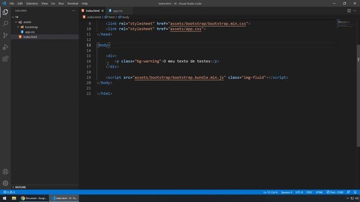Open the View menu
360x202 pixels.
pyautogui.click(x=44, y=3)
